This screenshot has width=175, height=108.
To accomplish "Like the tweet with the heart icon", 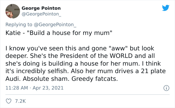I will point(8,101).
